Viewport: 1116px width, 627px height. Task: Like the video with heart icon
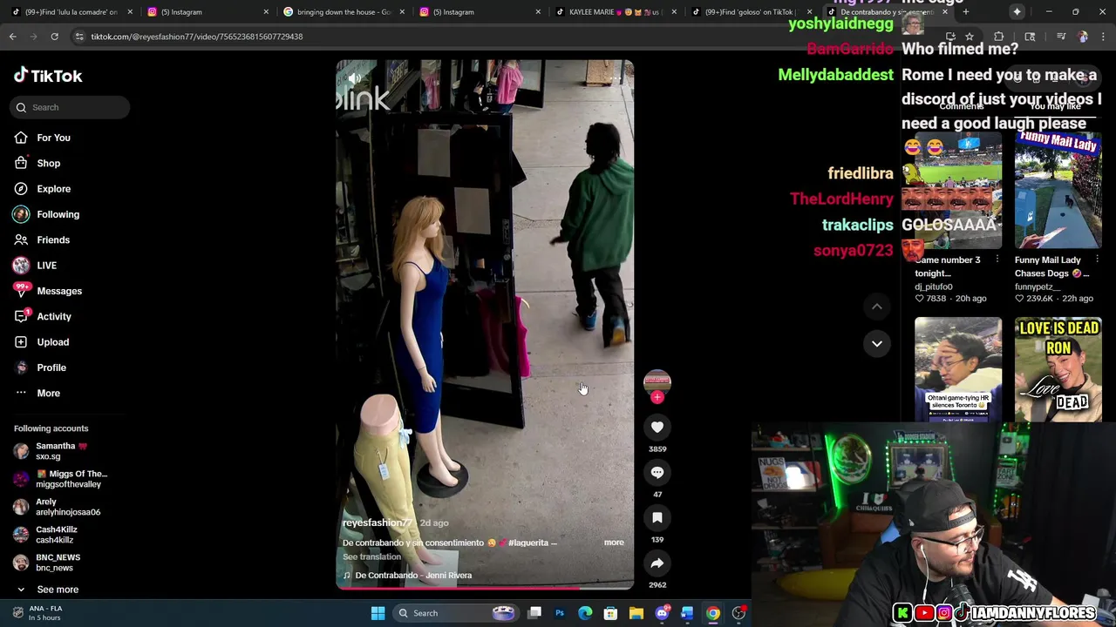[657, 427]
